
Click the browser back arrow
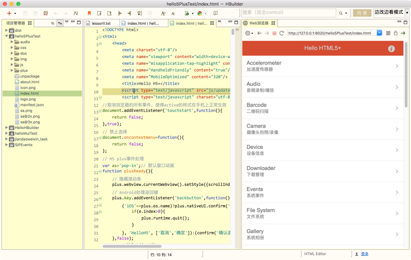(259, 33)
